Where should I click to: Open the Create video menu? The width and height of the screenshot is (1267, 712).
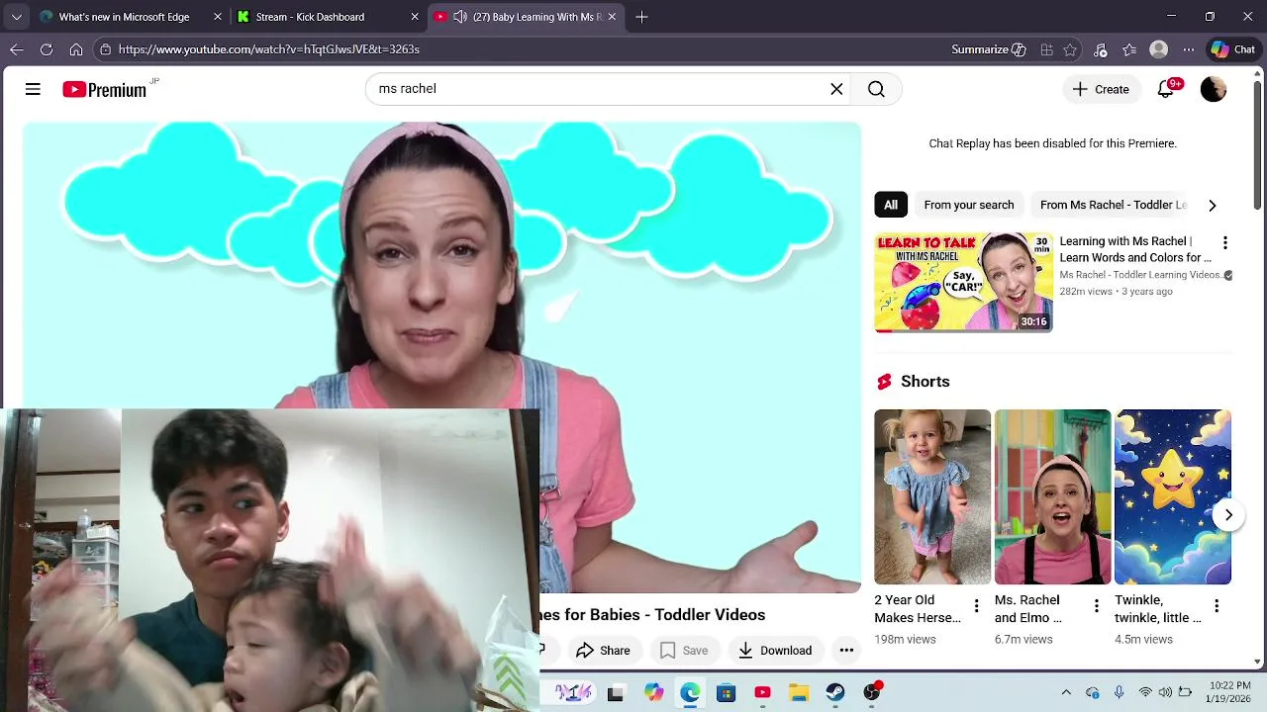(1101, 89)
